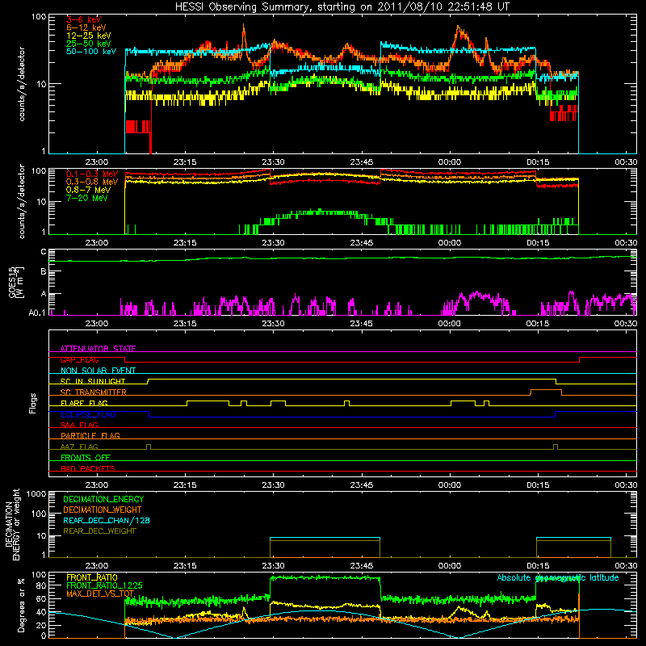
Task: Click the SC_TRANSMITTER flag label
Action: [94, 392]
